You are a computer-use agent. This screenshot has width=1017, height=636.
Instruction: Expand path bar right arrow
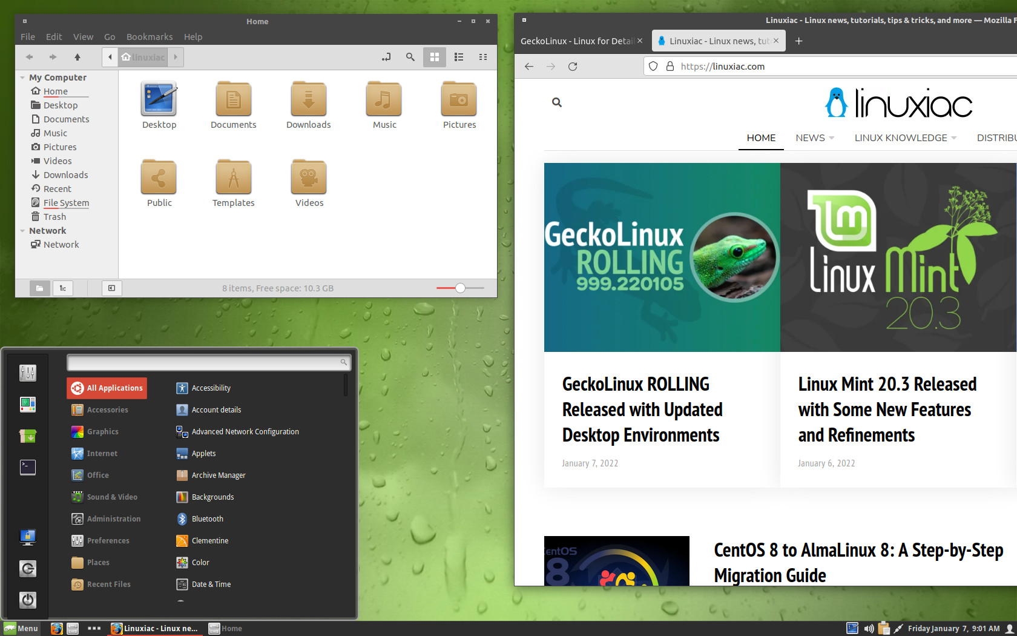point(176,57)
